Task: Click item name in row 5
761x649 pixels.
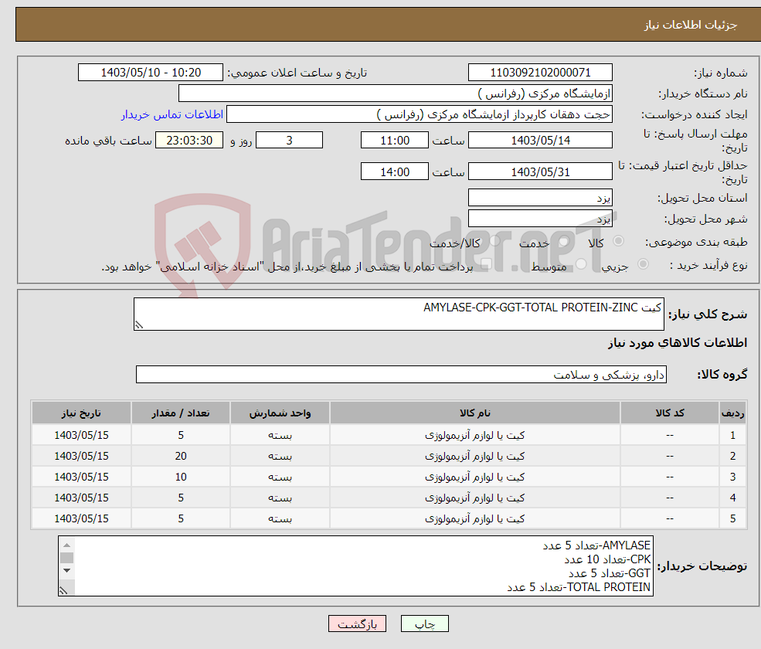Action: pos(474,518)
